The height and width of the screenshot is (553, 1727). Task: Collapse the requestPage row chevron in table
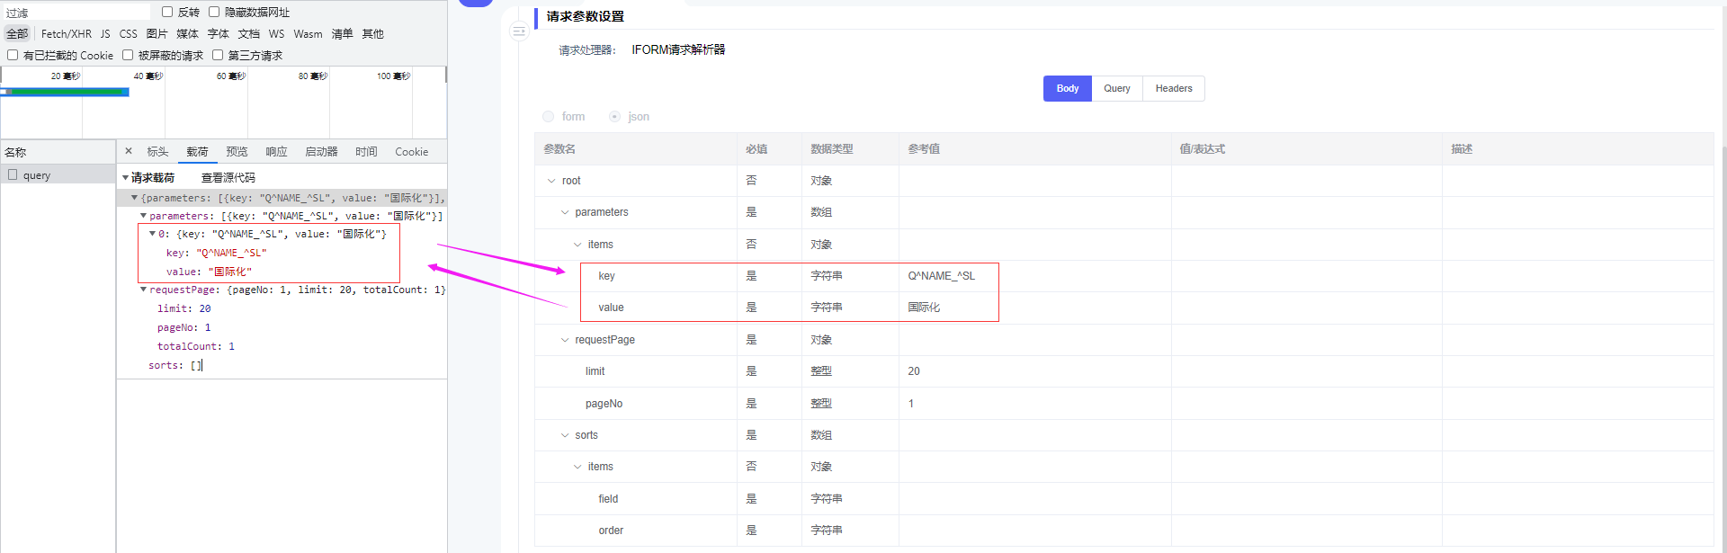[x=565, y=340]
